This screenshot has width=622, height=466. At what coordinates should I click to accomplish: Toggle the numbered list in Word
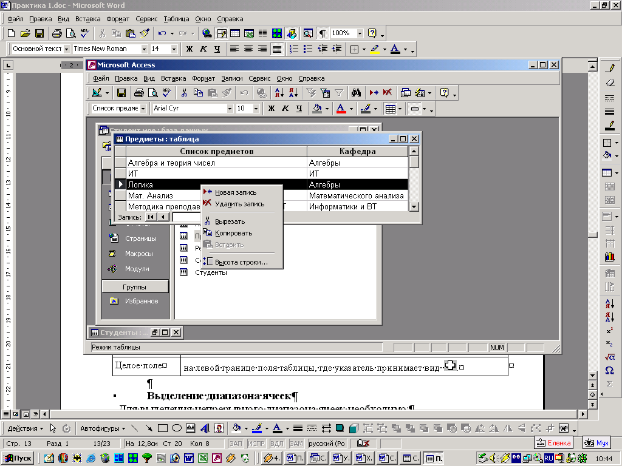click(294, 49)
